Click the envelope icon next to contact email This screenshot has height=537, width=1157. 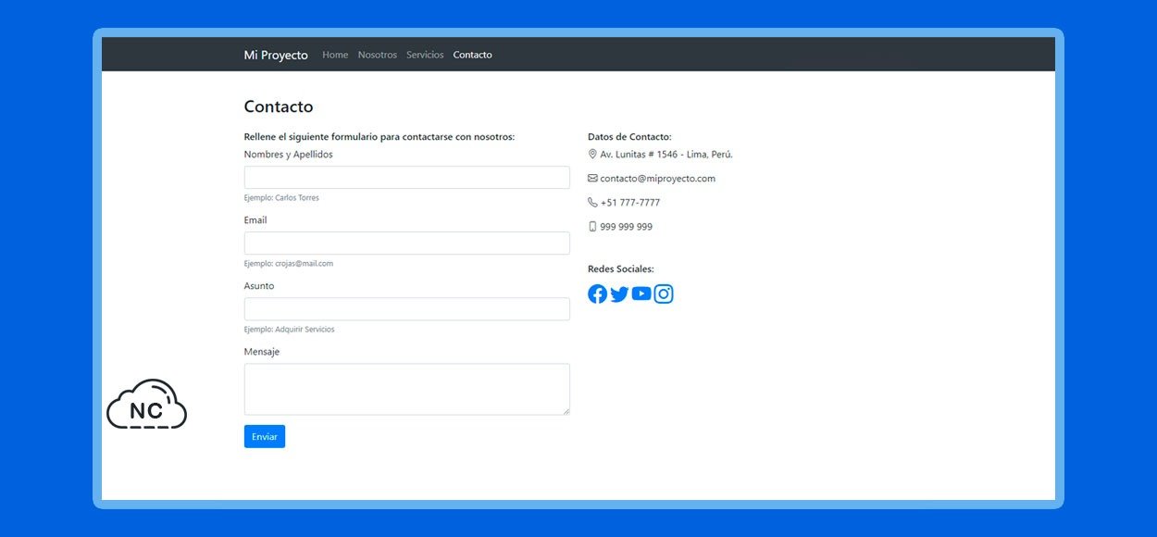pos(592,178)
